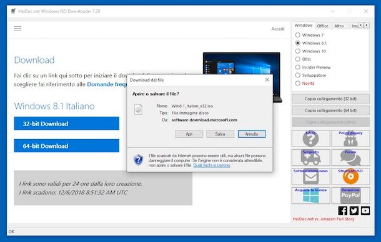Image resolution: width=381 pixels, height=242 pixels.
Task: Select Sviluppatore radio button
Action: tap(298, 75)
